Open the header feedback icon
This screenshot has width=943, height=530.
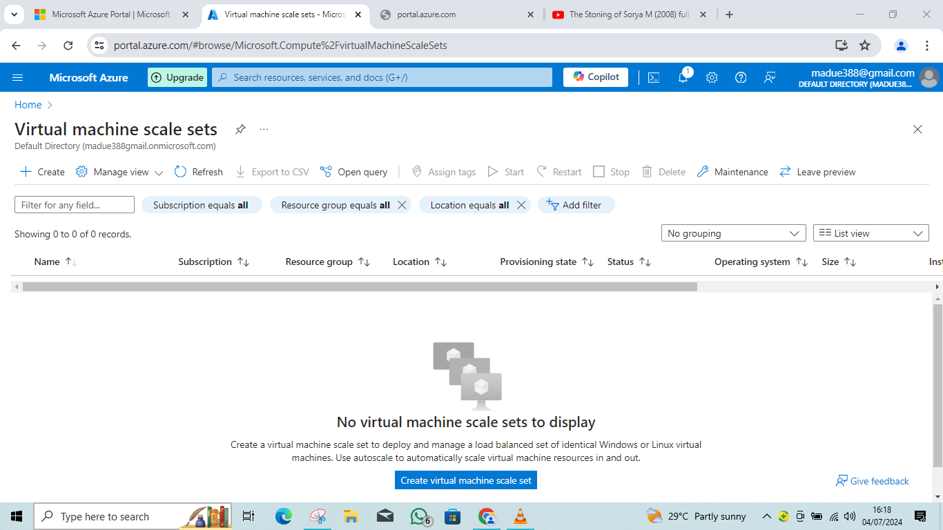(770, 77)
